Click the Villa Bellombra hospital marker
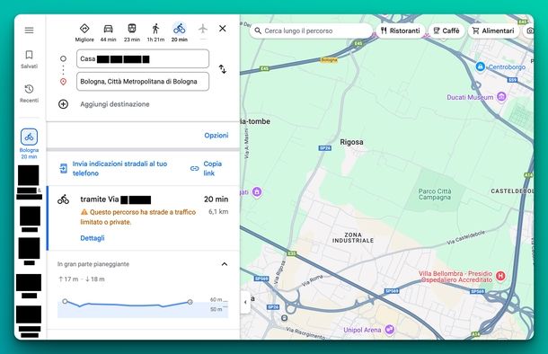 [x=500, y=276]
